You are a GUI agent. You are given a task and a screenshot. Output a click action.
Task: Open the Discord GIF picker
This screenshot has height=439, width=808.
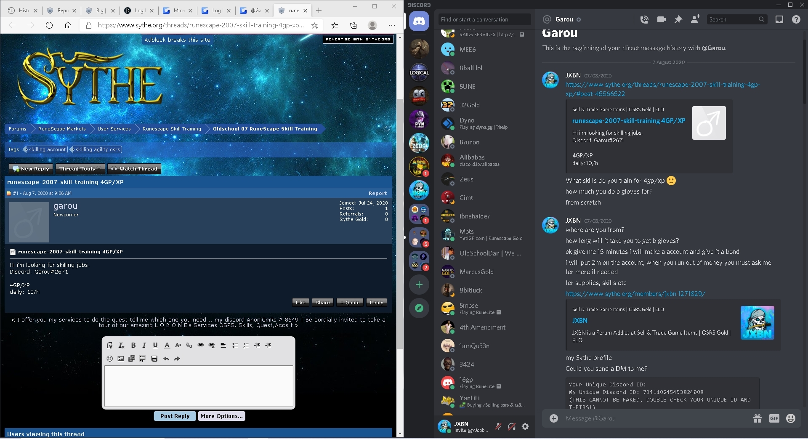774,418
